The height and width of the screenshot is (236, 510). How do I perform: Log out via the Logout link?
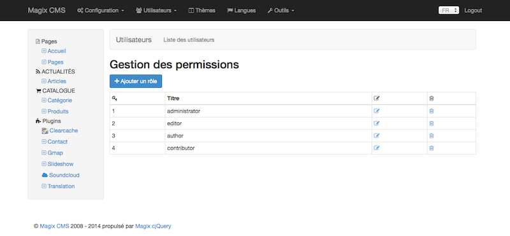coord(473,10)
